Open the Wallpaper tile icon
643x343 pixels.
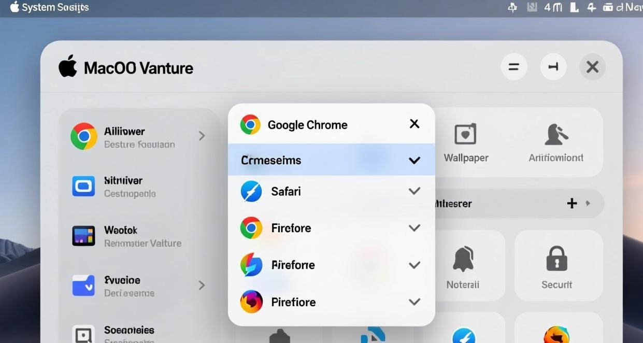[465, 134]
